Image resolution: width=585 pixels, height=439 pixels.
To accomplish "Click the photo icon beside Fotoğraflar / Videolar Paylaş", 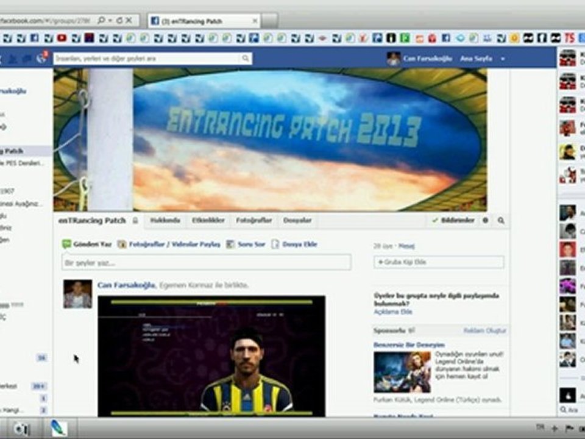I will [x=122, y=244].
